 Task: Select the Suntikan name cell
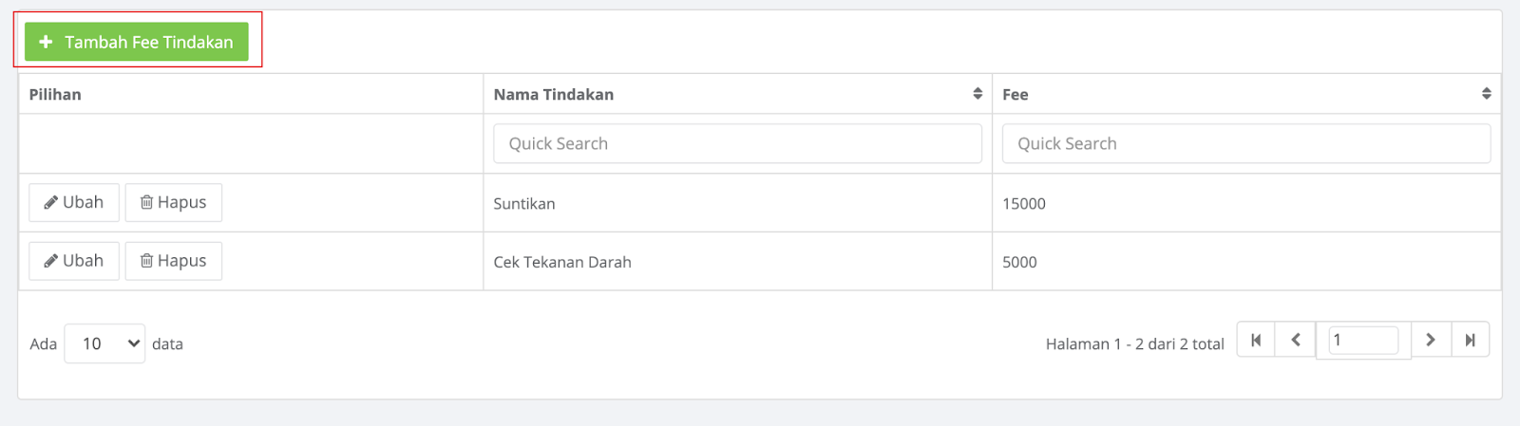coord(737,203)
